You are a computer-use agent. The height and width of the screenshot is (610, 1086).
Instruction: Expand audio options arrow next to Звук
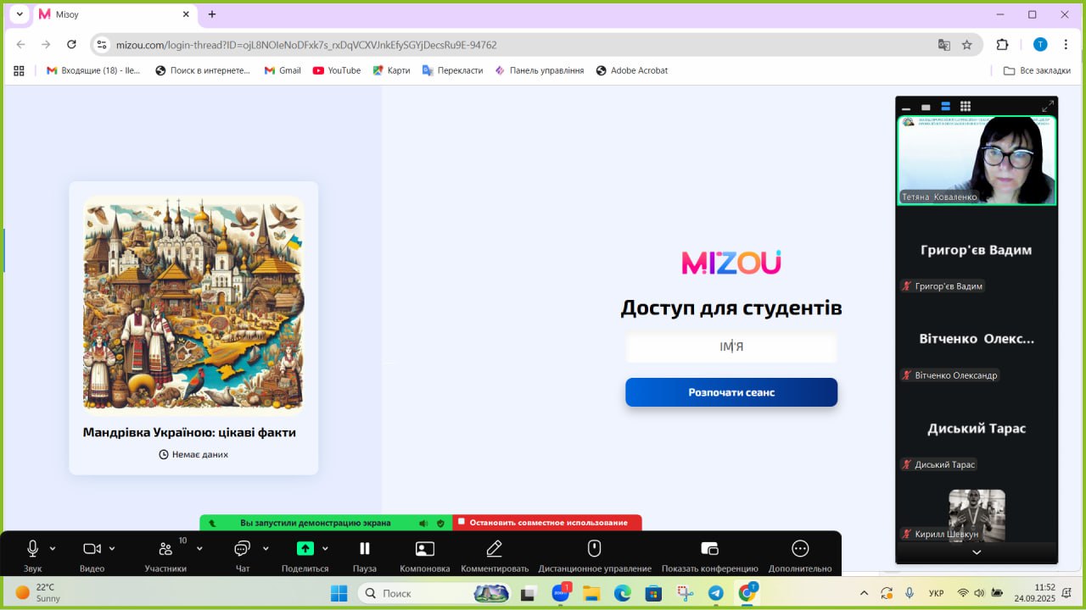(53, 549)
